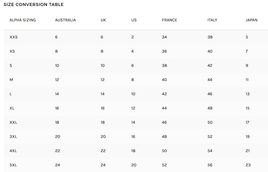Select US value 10 in L row

click(x=133, y=94)
